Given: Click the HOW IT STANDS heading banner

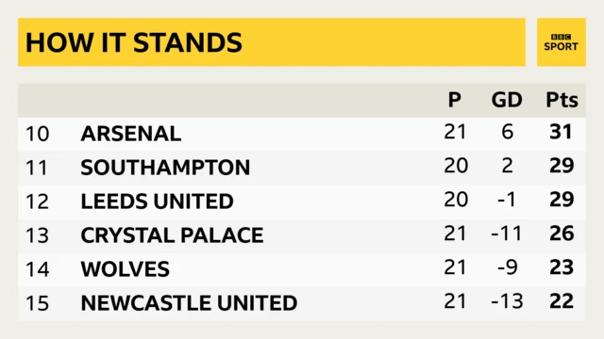Looking at the screenshot, I should (x=272, y=42).
